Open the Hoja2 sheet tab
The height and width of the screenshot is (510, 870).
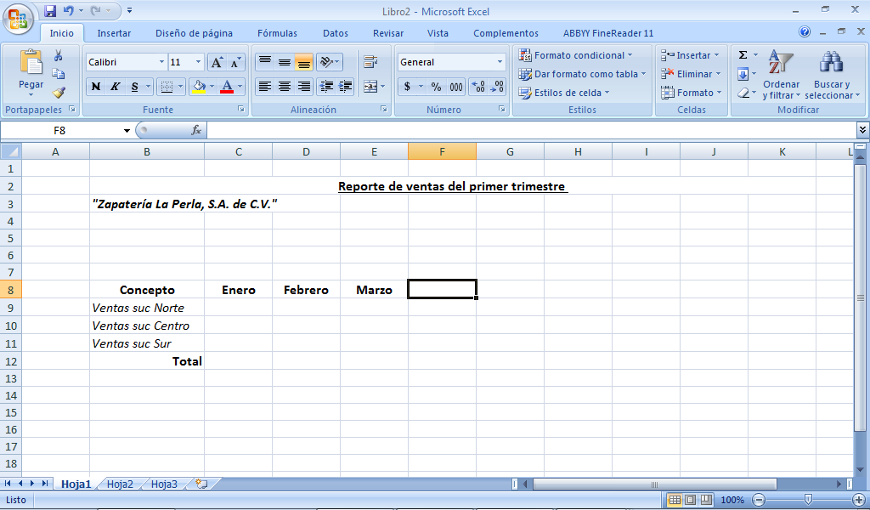pos(120,484)
